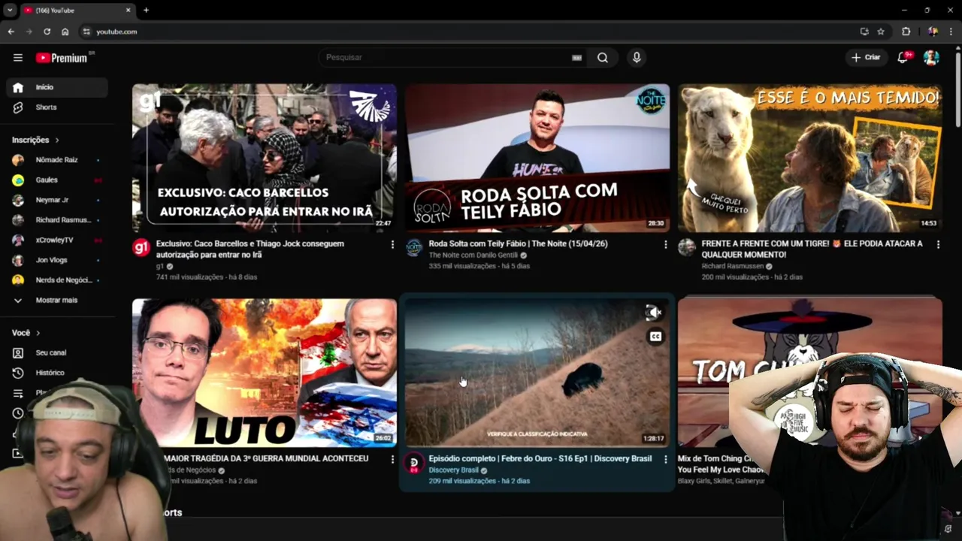Screen dimensions: 962x541
Task: Go back in browser
Action: (11, 32)
